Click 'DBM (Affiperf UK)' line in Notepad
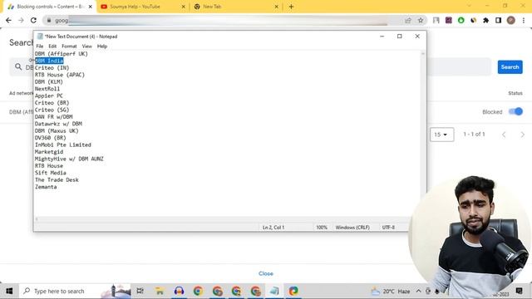Image resolution: width=532 pixels, height=299 pixels. tap(62, 54)
